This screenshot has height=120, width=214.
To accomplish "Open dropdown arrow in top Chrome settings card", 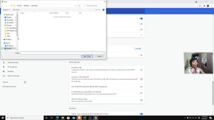I will pyautogui.click(x=141, y=35).
